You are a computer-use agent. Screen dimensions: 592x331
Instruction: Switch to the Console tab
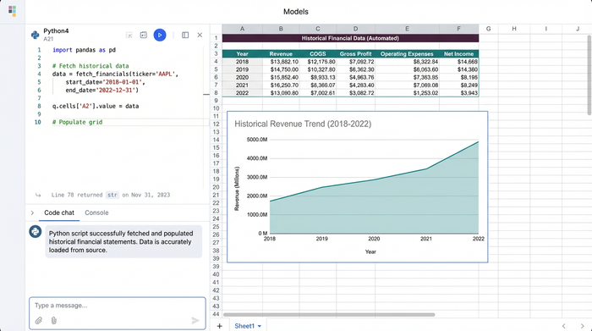pos(96,212)
